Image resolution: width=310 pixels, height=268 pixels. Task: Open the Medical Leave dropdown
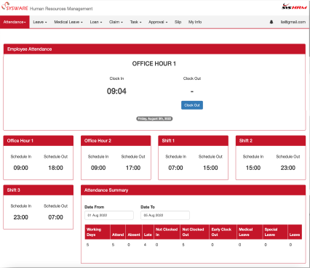pyautogui.click(x=68, y=22)
